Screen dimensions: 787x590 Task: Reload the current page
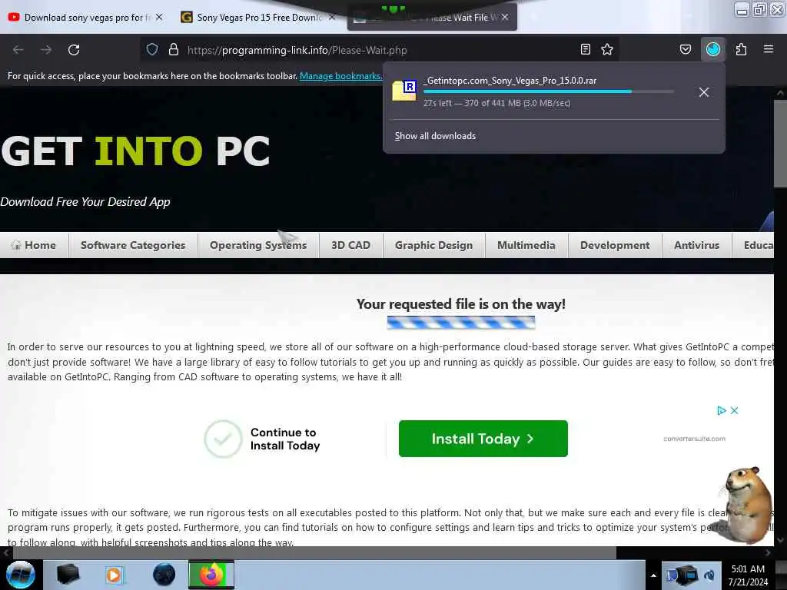click(x=74, y=50)
